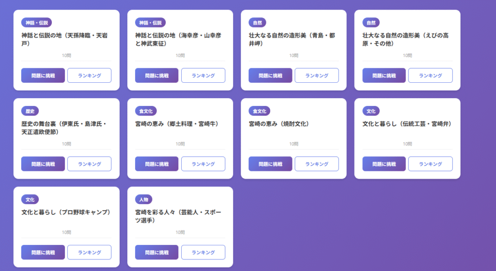Screen dimensions: 496x271
Task: Start the 郷土料理・宮崎牛 quiz challenge
Action: [157, 164]
